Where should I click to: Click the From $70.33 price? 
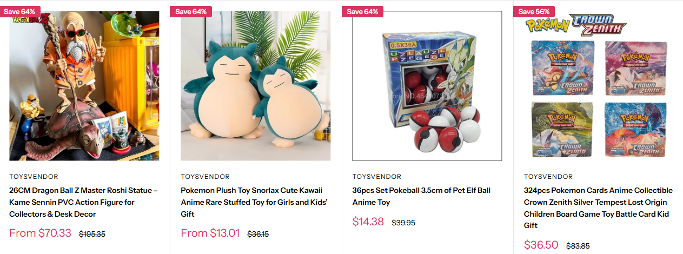pyautogui.click(x=40, y=233)
